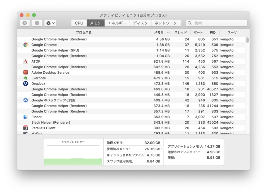The height and width of the screenshot is (193, 267).
Task: Click the search magnifier icon
Action: point(190,23)
